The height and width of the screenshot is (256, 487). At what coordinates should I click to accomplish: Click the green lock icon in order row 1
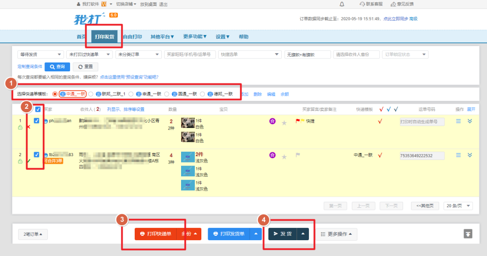20,128
